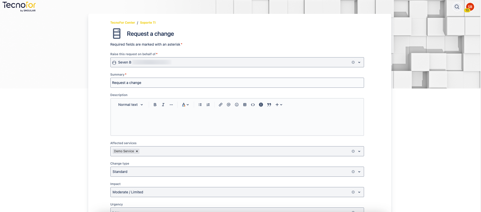Open the Soporte TI breadcrumb link
Image resolution: width=481 pixels, height=212 pixels.
click(148, 23)
